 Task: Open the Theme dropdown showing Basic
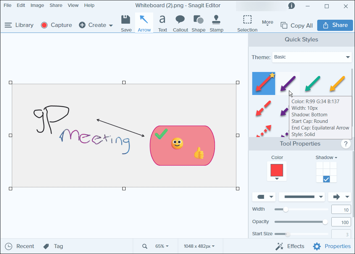click(x=312, y=57)
